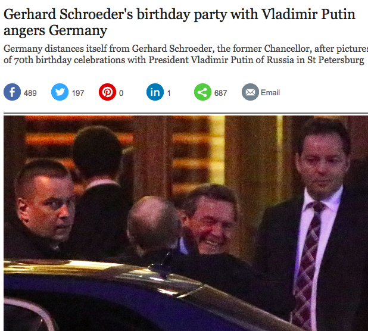
Task: Click the Email text label
Action: click(270, 93)
